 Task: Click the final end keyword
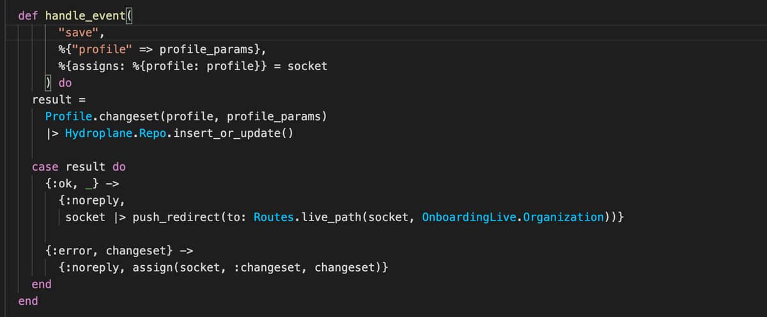pos(28,300)
